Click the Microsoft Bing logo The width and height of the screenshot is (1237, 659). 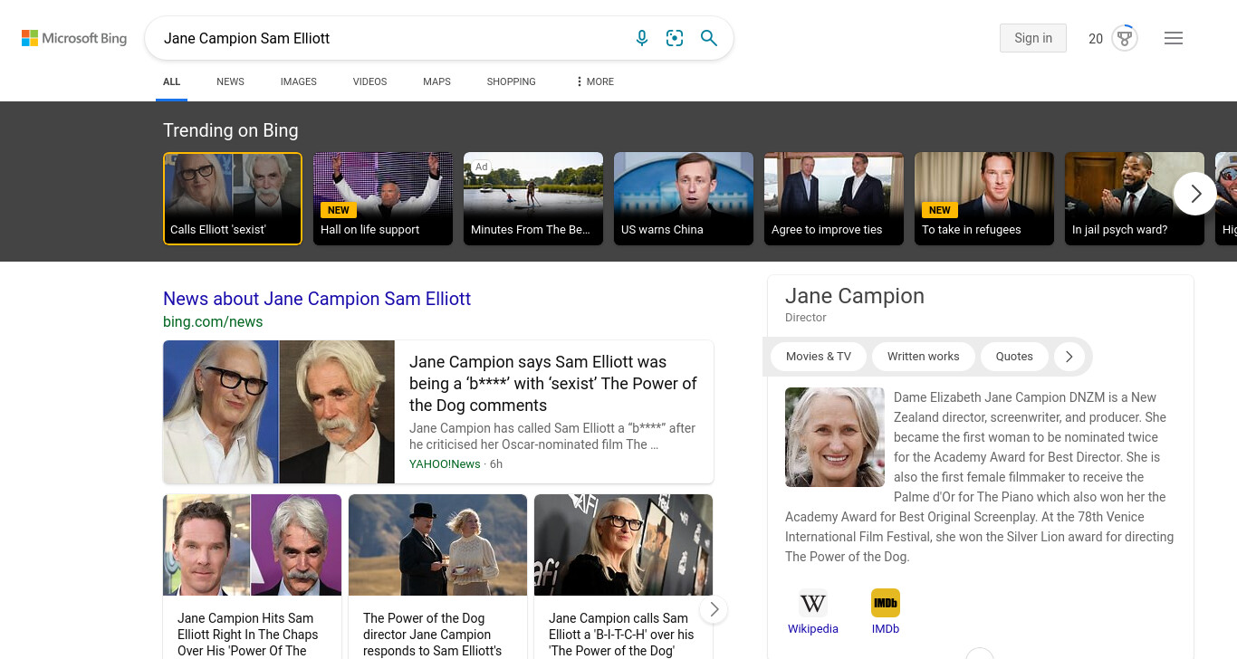point(74,38)
